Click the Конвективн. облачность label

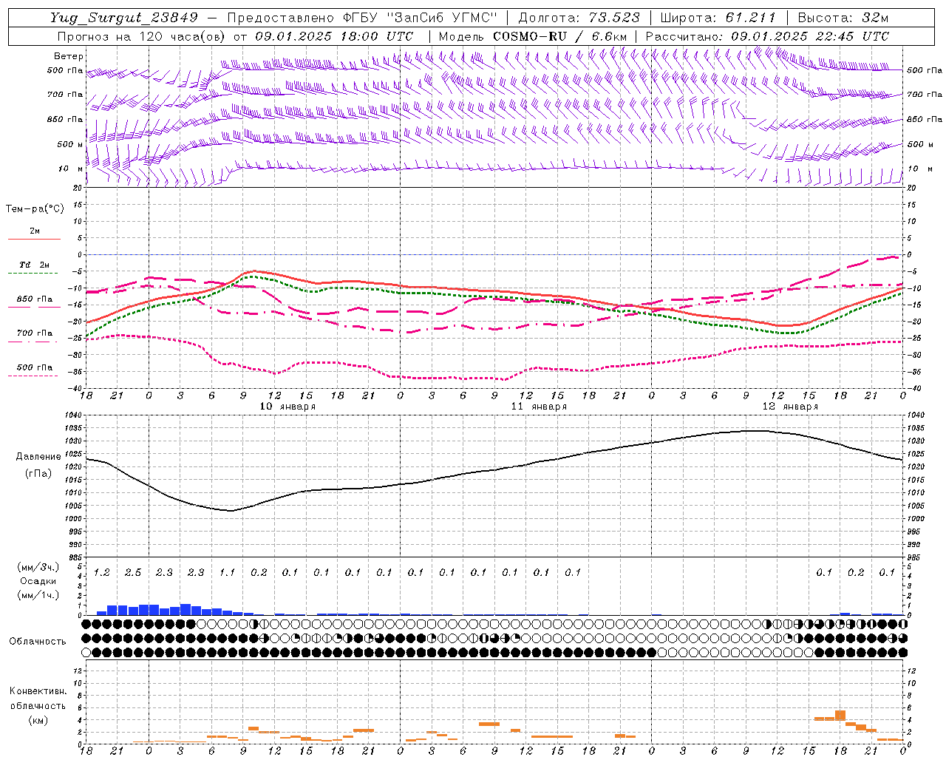point(38,699)
